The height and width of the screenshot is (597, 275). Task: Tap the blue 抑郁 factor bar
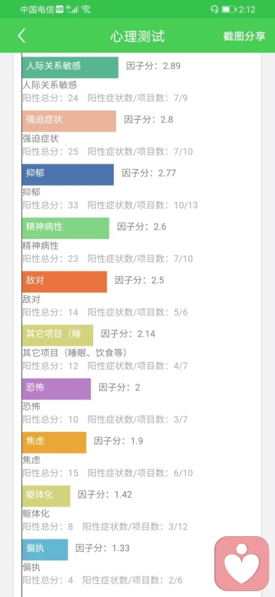[x=68, y=175]
